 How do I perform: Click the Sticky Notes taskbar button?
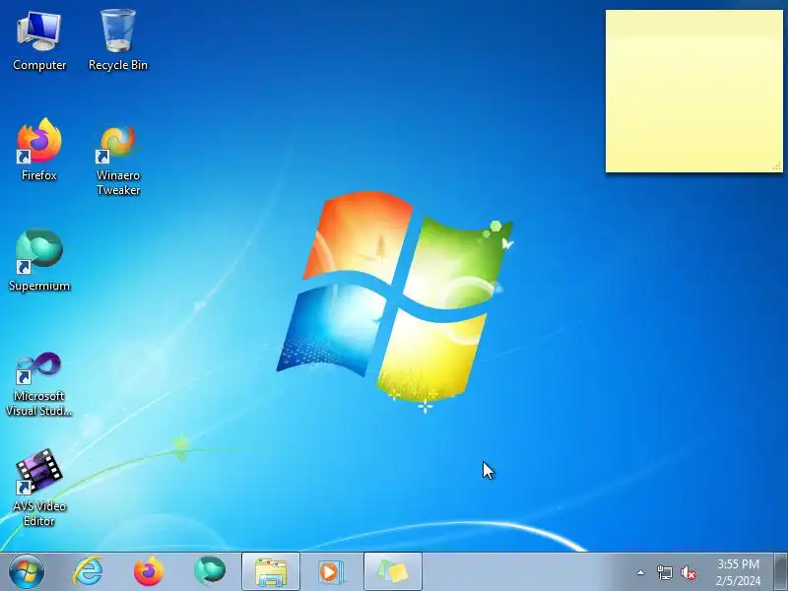point(392,571)
